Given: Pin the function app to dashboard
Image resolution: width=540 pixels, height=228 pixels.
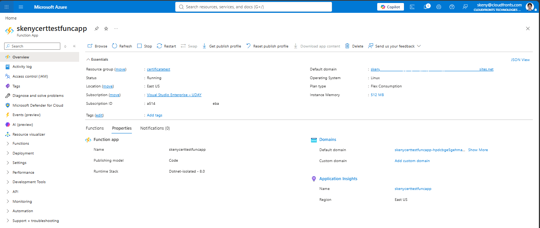Looking at the screenshot, I should tap(96, 29).
